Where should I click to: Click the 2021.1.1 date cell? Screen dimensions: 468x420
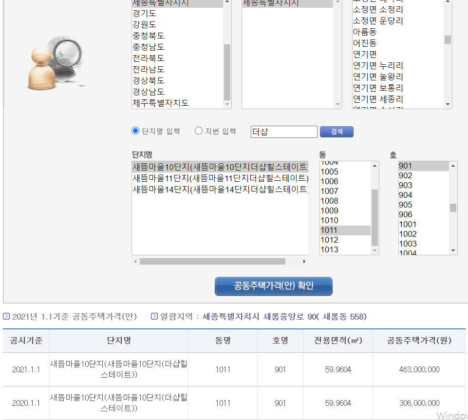[26, 369]
